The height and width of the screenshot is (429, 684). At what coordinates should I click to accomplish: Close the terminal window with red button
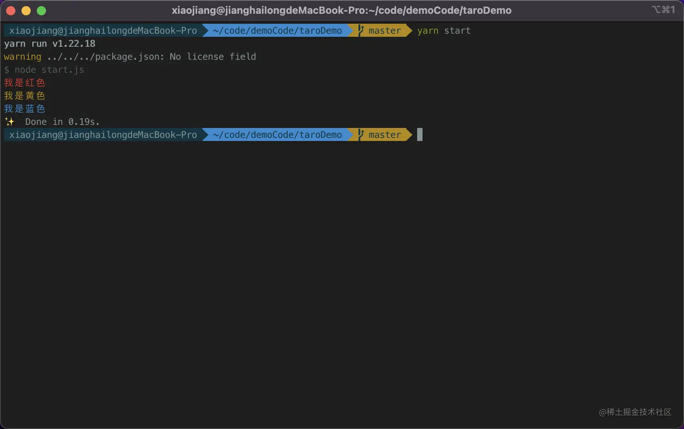pyautogui.click(x=11, y=10)
